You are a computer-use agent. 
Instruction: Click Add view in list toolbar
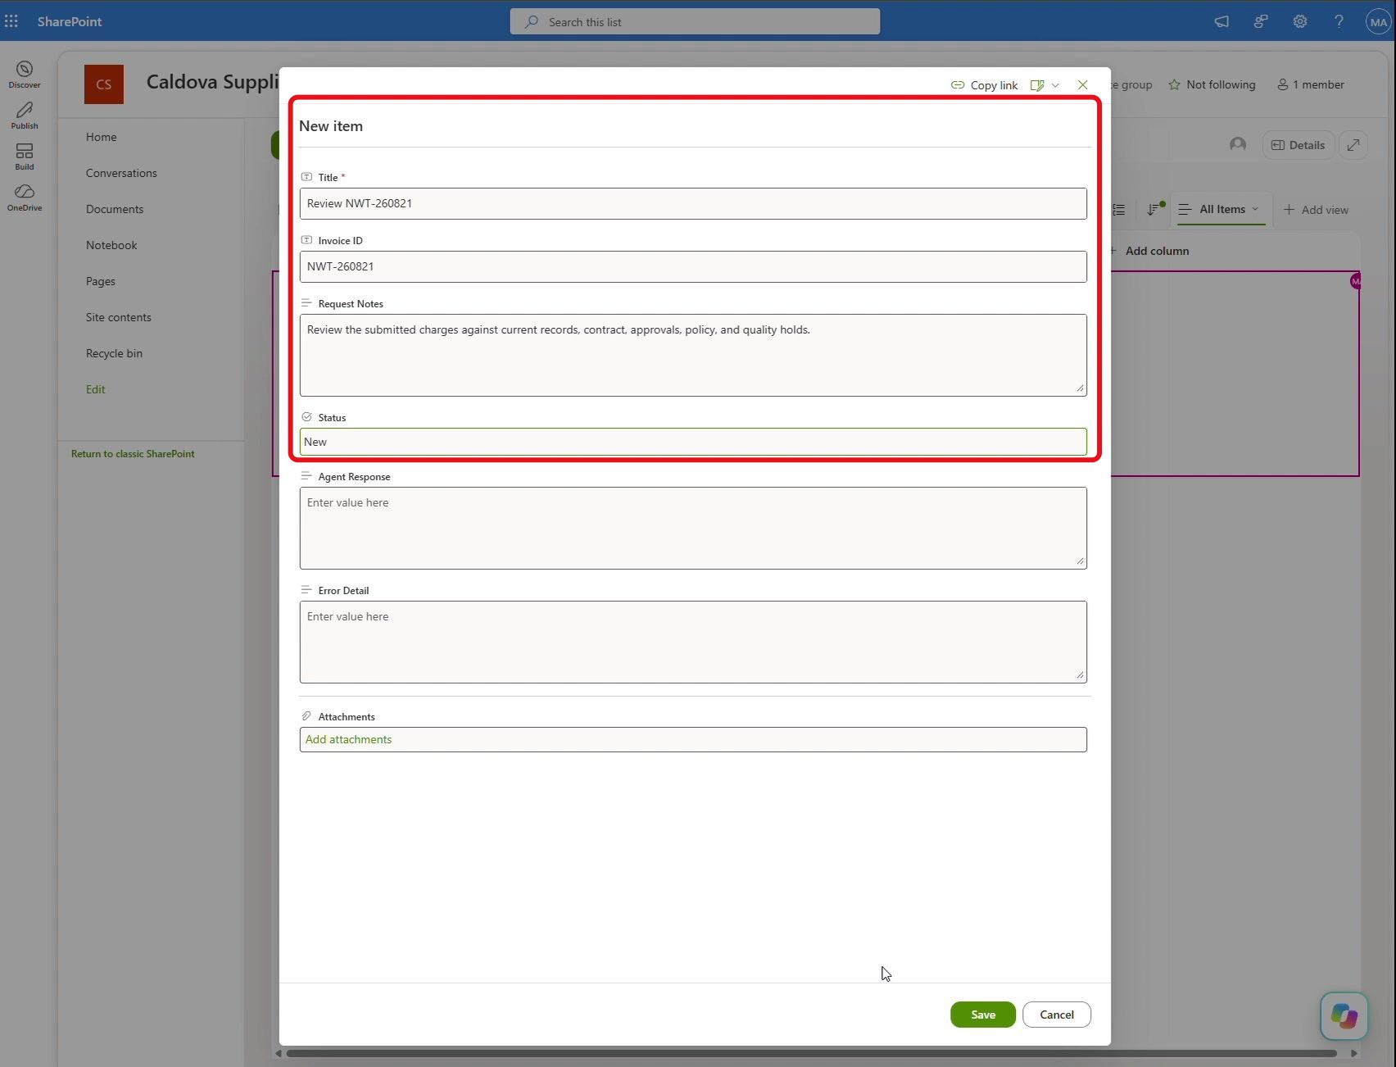1316,210
